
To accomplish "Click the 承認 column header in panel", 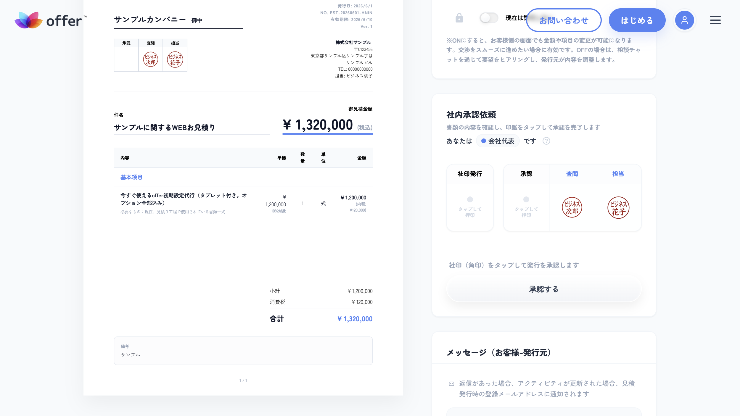I will (526, 174).
